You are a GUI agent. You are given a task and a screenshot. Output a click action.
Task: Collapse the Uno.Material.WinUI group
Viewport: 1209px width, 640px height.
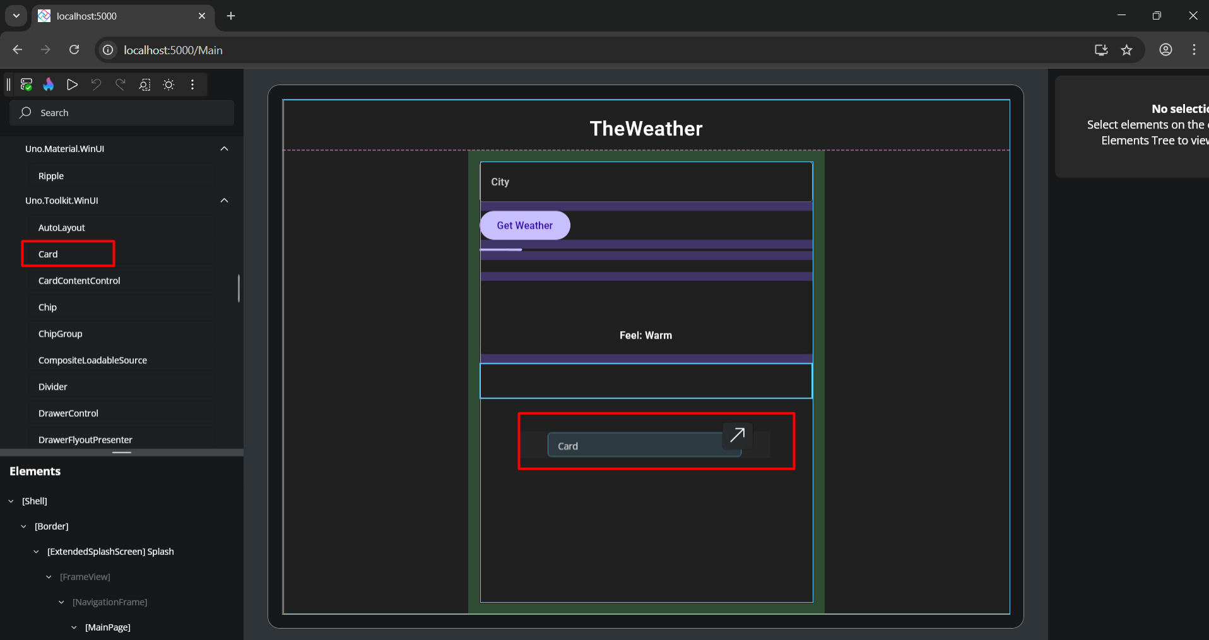click(x=224, y=149)
